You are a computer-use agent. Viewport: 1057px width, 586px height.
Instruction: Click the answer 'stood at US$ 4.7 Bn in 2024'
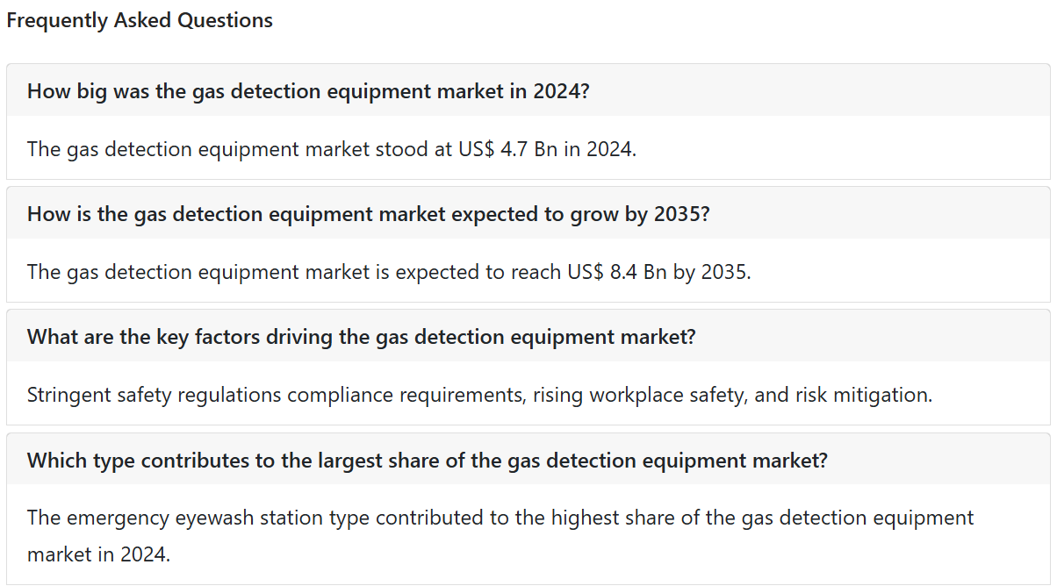click(332, 148)
